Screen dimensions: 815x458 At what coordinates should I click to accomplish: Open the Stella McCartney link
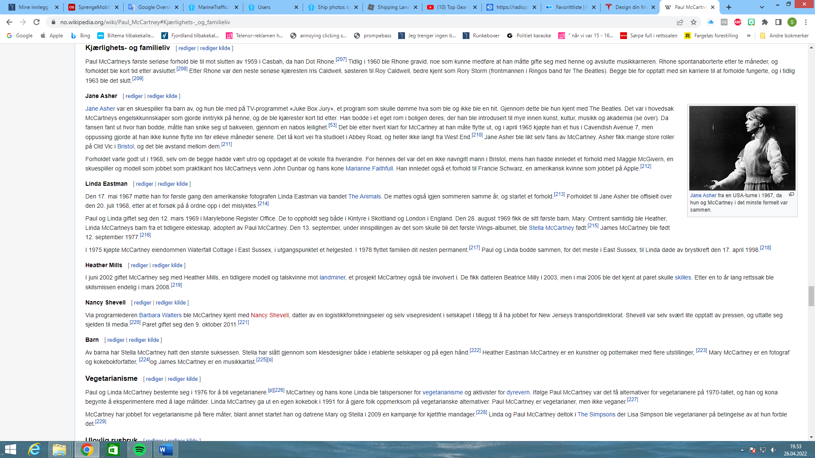(x=551, y=228)
